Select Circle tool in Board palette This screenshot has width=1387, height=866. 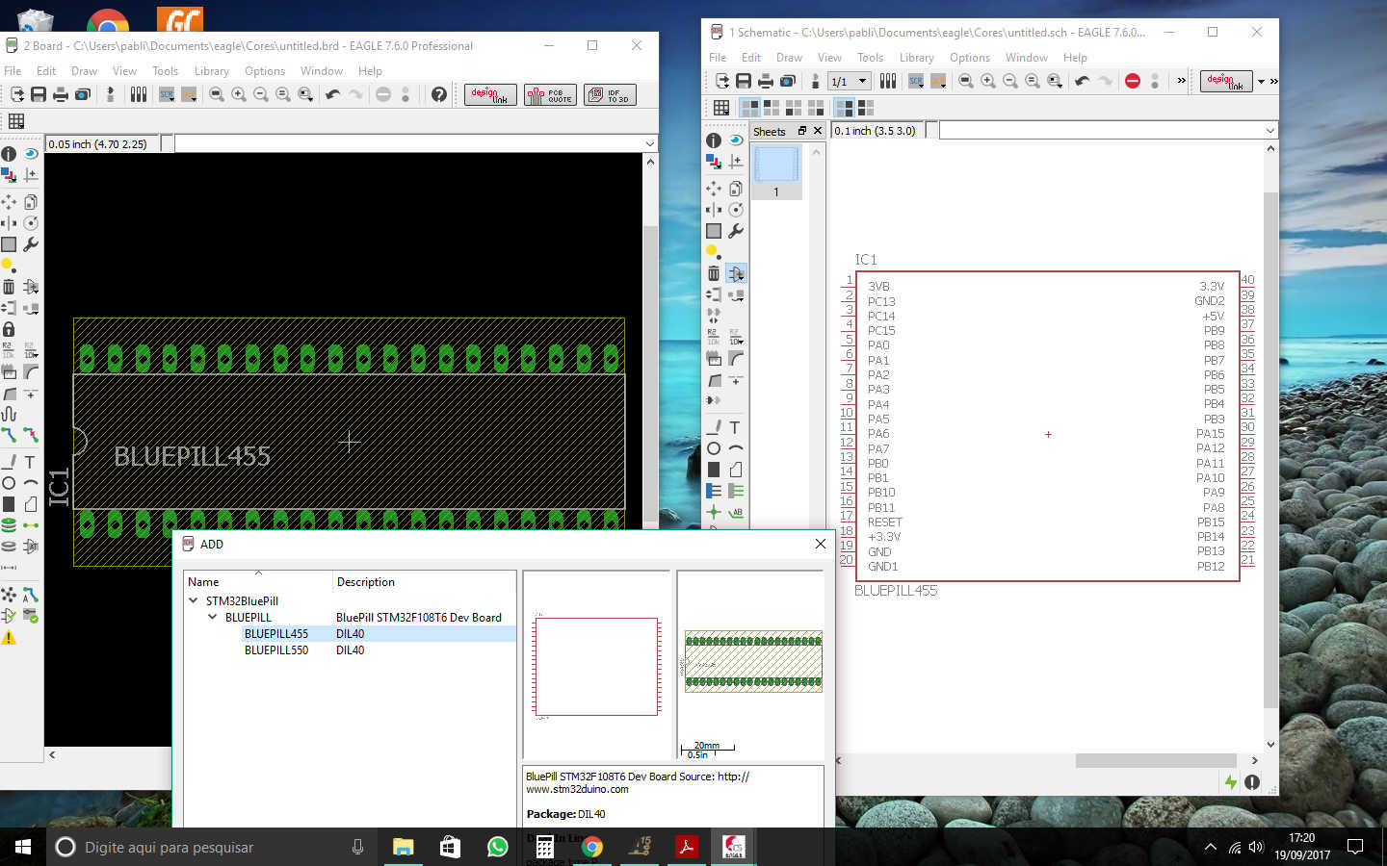pyautogui.click(x=9, y=483)
